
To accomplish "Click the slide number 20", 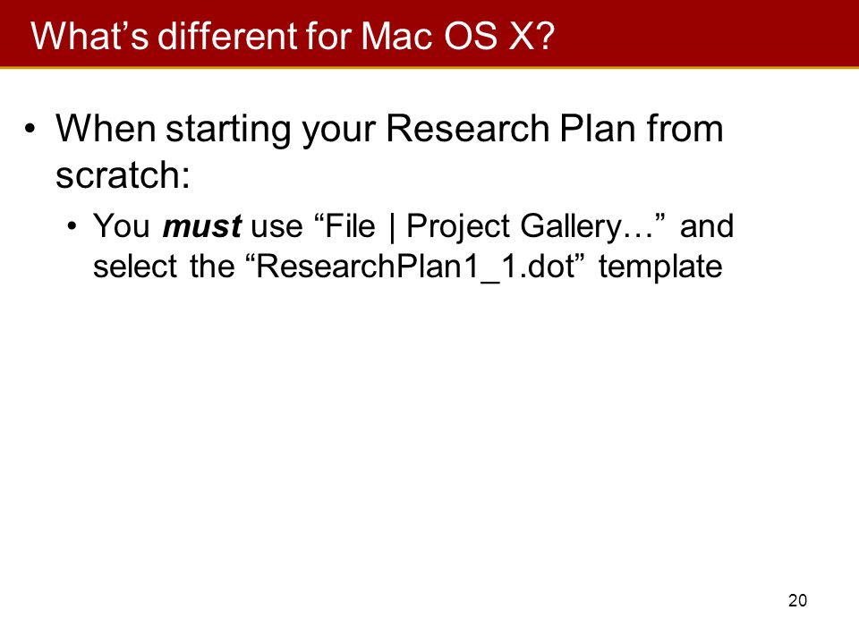I will pyautogui.click(x=797, y=600).
